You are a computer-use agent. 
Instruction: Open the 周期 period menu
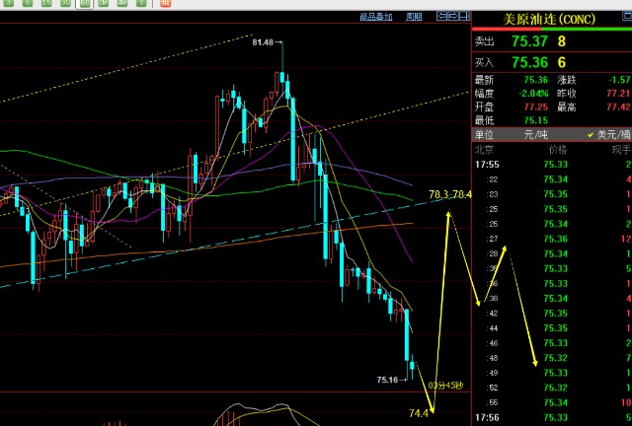pyautogui.click(x=414, y=17)
